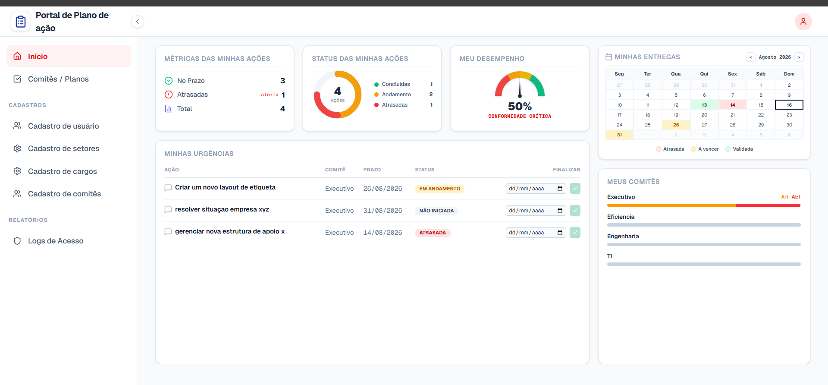Open date picker for resolver situaçao empresa row
The height and width of the screenshot is (385, 828).
pyautogui.click(x=560, y=211)
